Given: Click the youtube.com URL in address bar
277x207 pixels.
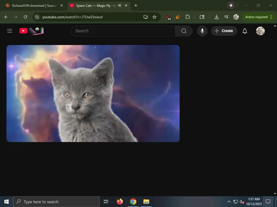Looking at the screenshot, I should pyautogui.click(x=72, y=17).
